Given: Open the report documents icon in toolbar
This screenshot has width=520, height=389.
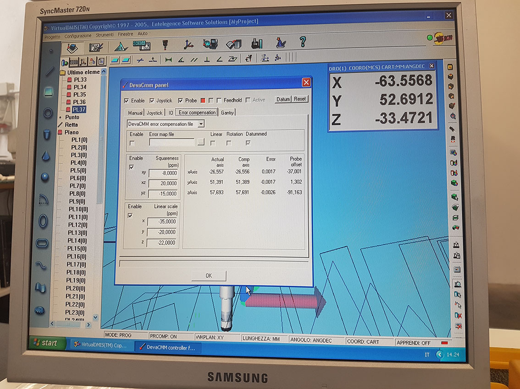Looking at the screenshot, I should [x=233, y=44].
